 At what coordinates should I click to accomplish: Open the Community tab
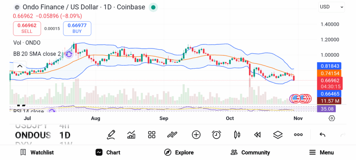(x=250, y=152)
